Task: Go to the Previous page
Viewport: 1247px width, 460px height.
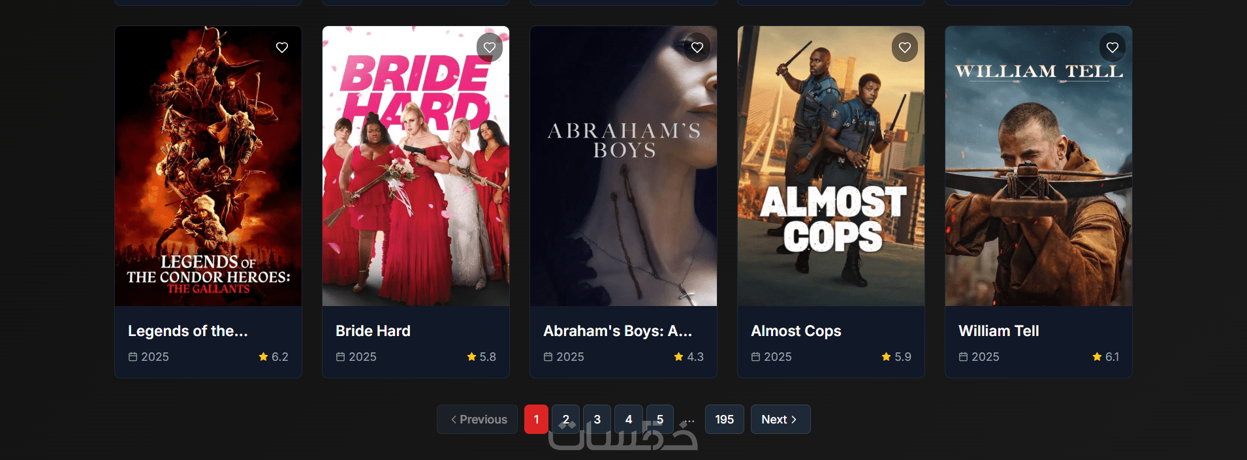Action: pos(477,420)
